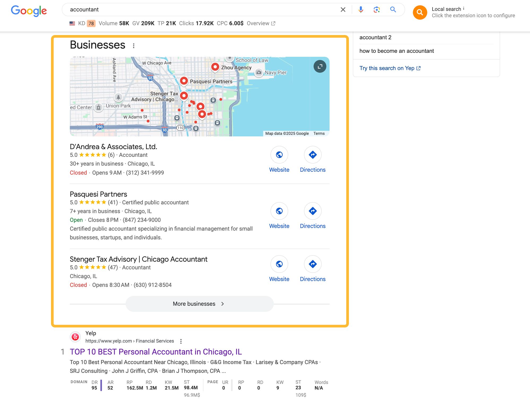Start voice search with the microphone icon
Image resolution: width=530 pixels, height=406 pixels.
coord(361,10)
